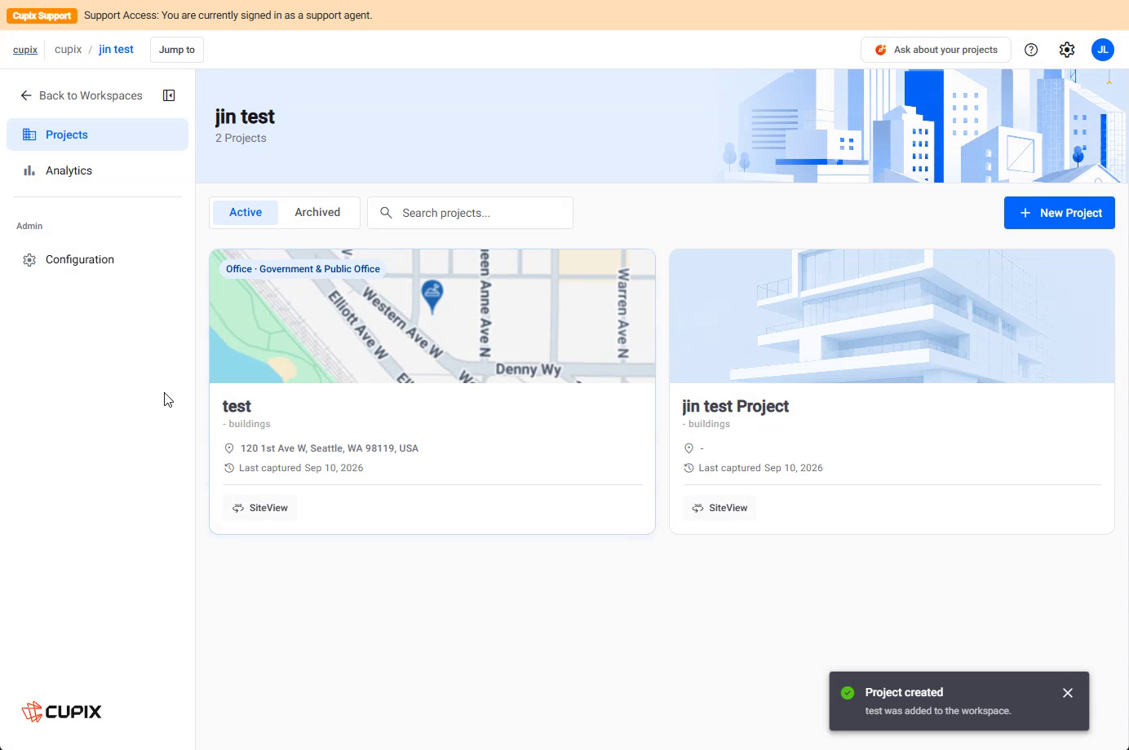Click Office · Government & Public Office tag
The image size is (1129, 750).
click(x=303, y=269)
